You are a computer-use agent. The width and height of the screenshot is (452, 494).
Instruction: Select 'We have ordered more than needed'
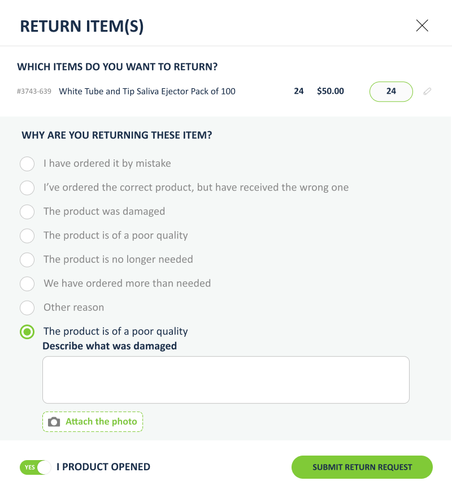[27, 284]
